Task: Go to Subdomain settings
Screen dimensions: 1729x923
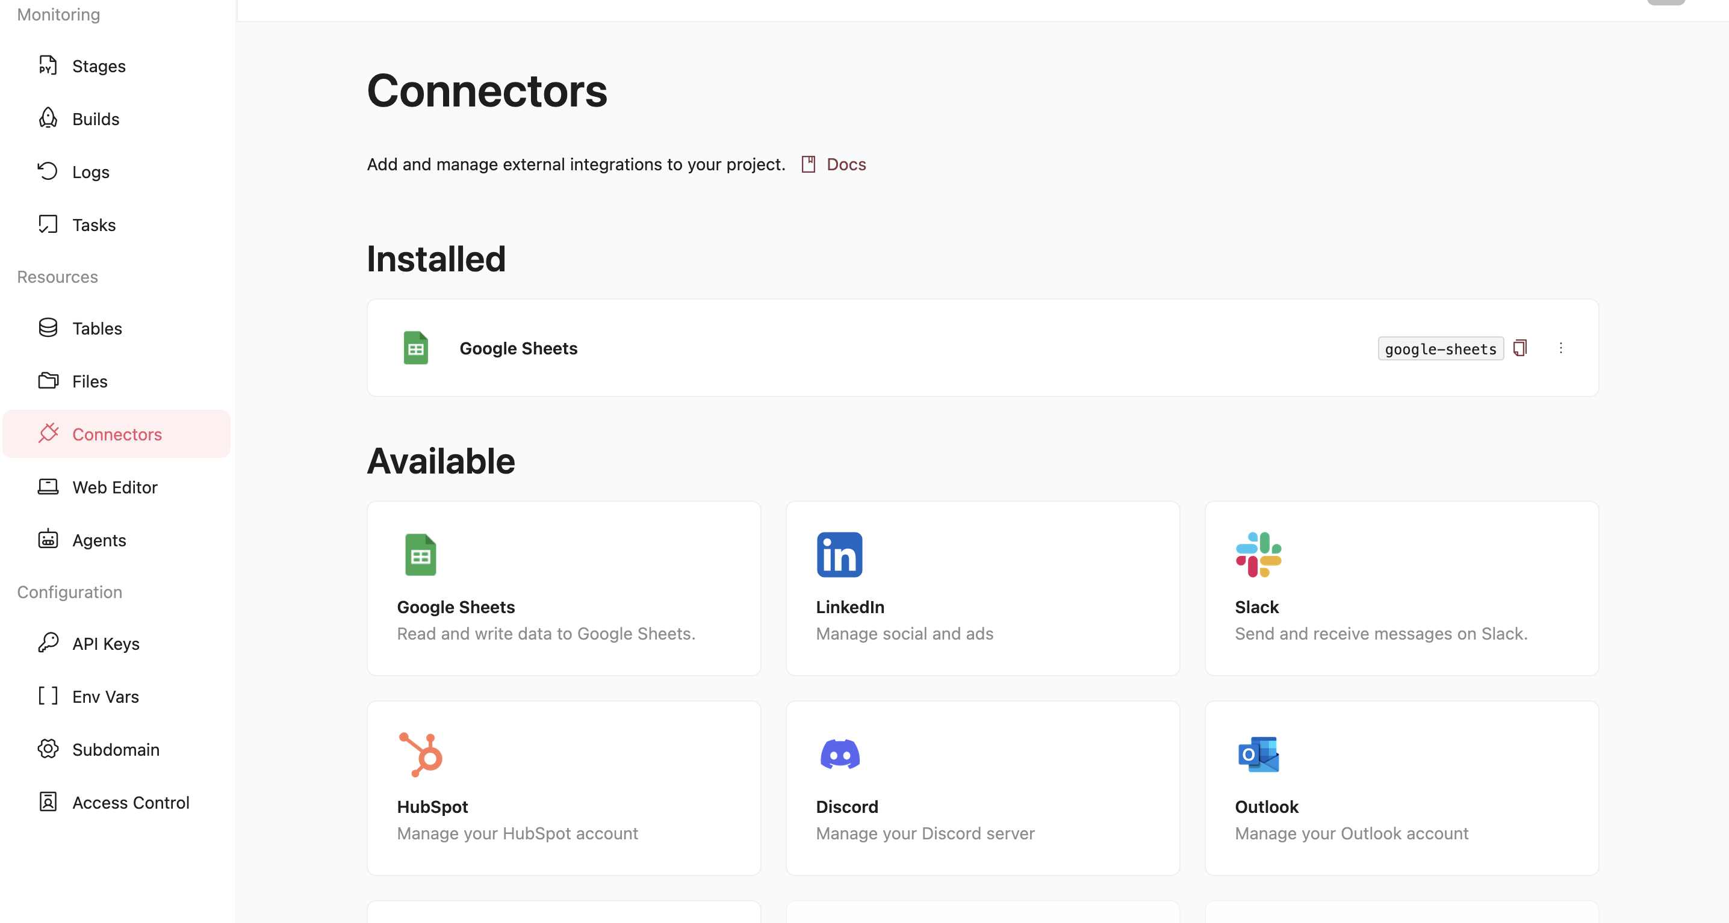Action: 116,749
